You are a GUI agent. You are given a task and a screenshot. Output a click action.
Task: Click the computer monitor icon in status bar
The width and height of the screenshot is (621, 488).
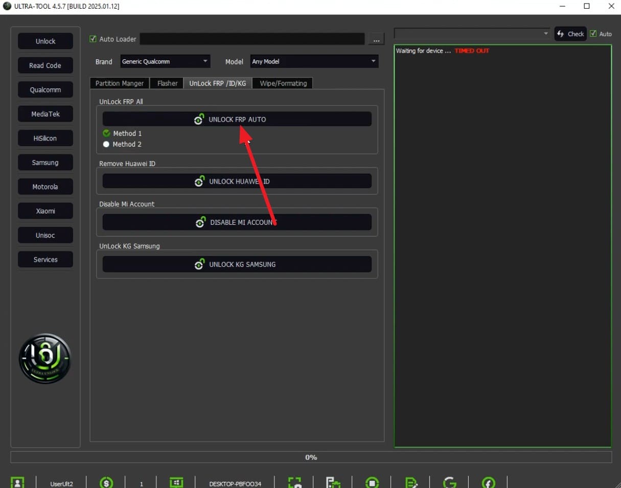[176, 482]
